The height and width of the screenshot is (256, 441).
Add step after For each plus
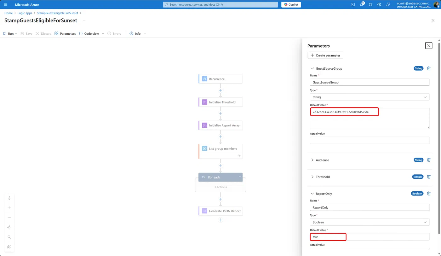click(x=220, y=199)
